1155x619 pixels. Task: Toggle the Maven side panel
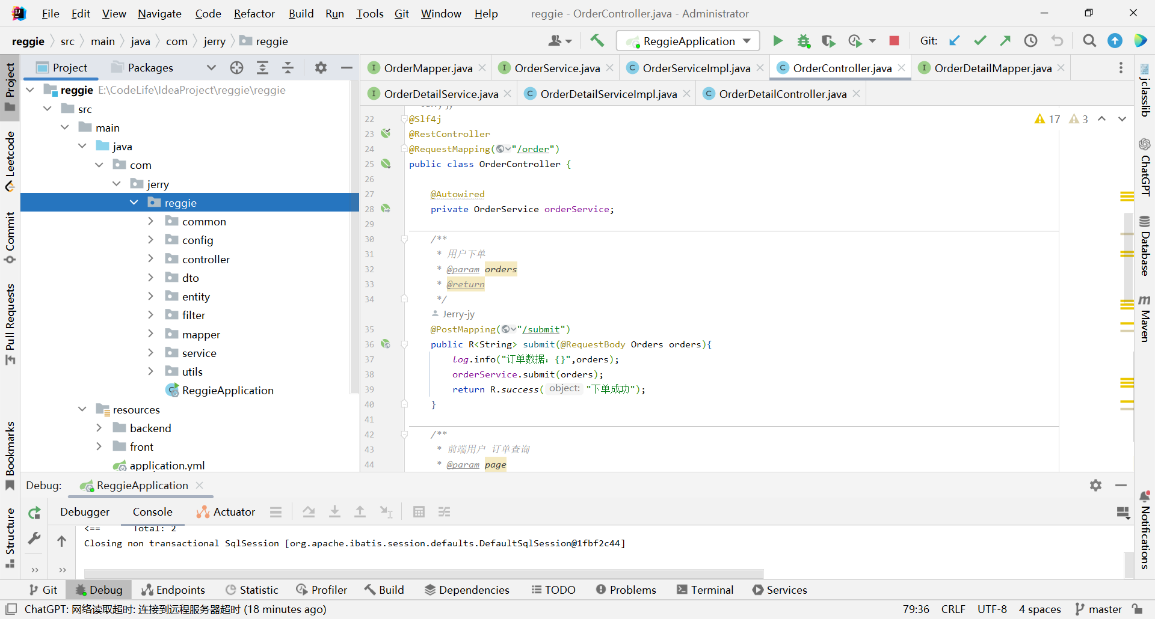tap(1144, 319)
